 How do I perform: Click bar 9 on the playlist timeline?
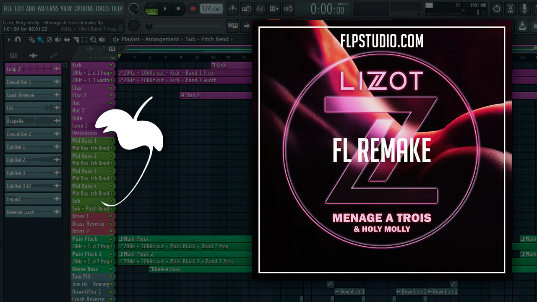181,57
